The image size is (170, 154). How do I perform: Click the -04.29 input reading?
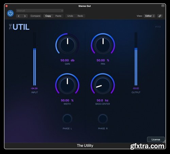coord(34,88)
